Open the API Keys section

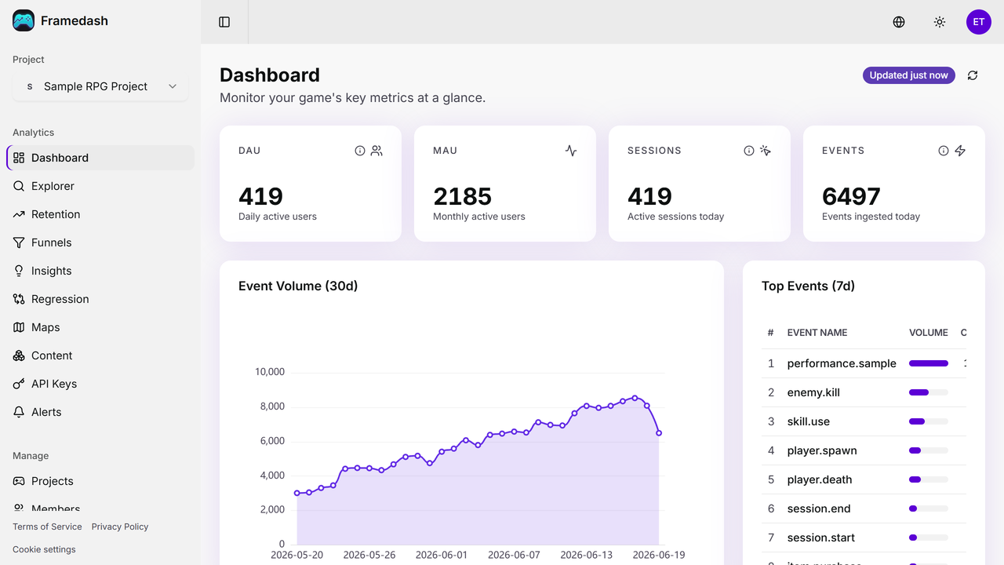click(100, 384)
